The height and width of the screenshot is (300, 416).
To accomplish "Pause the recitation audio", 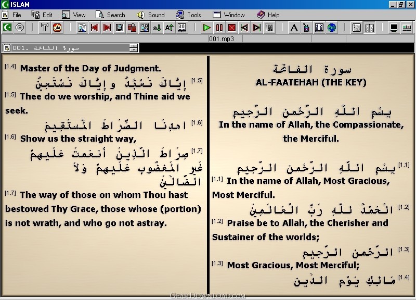I will (x=219, y=28).
